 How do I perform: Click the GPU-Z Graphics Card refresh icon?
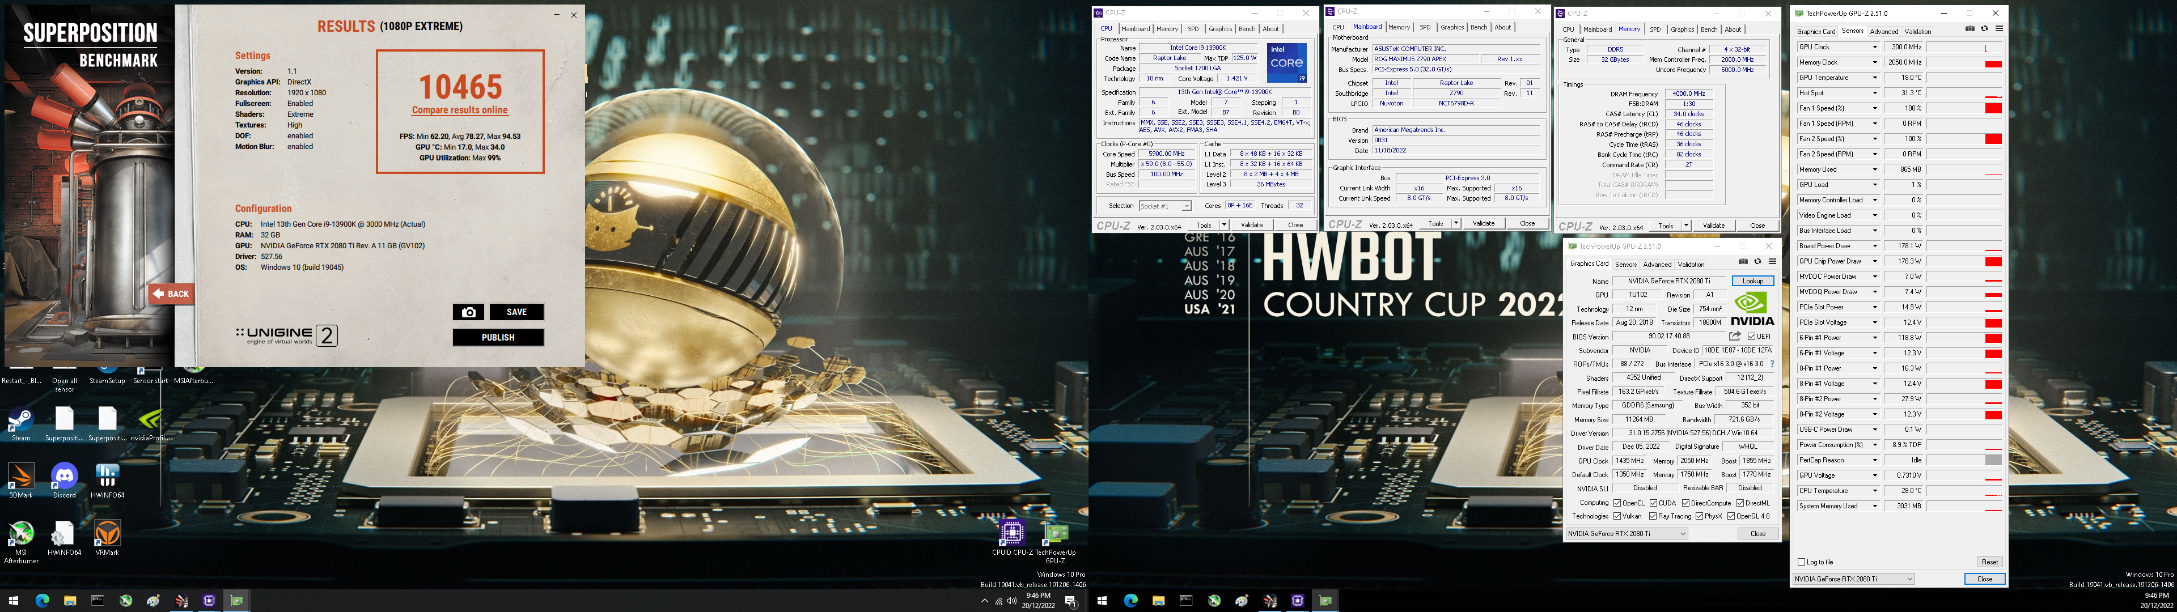coord(1758,262)
